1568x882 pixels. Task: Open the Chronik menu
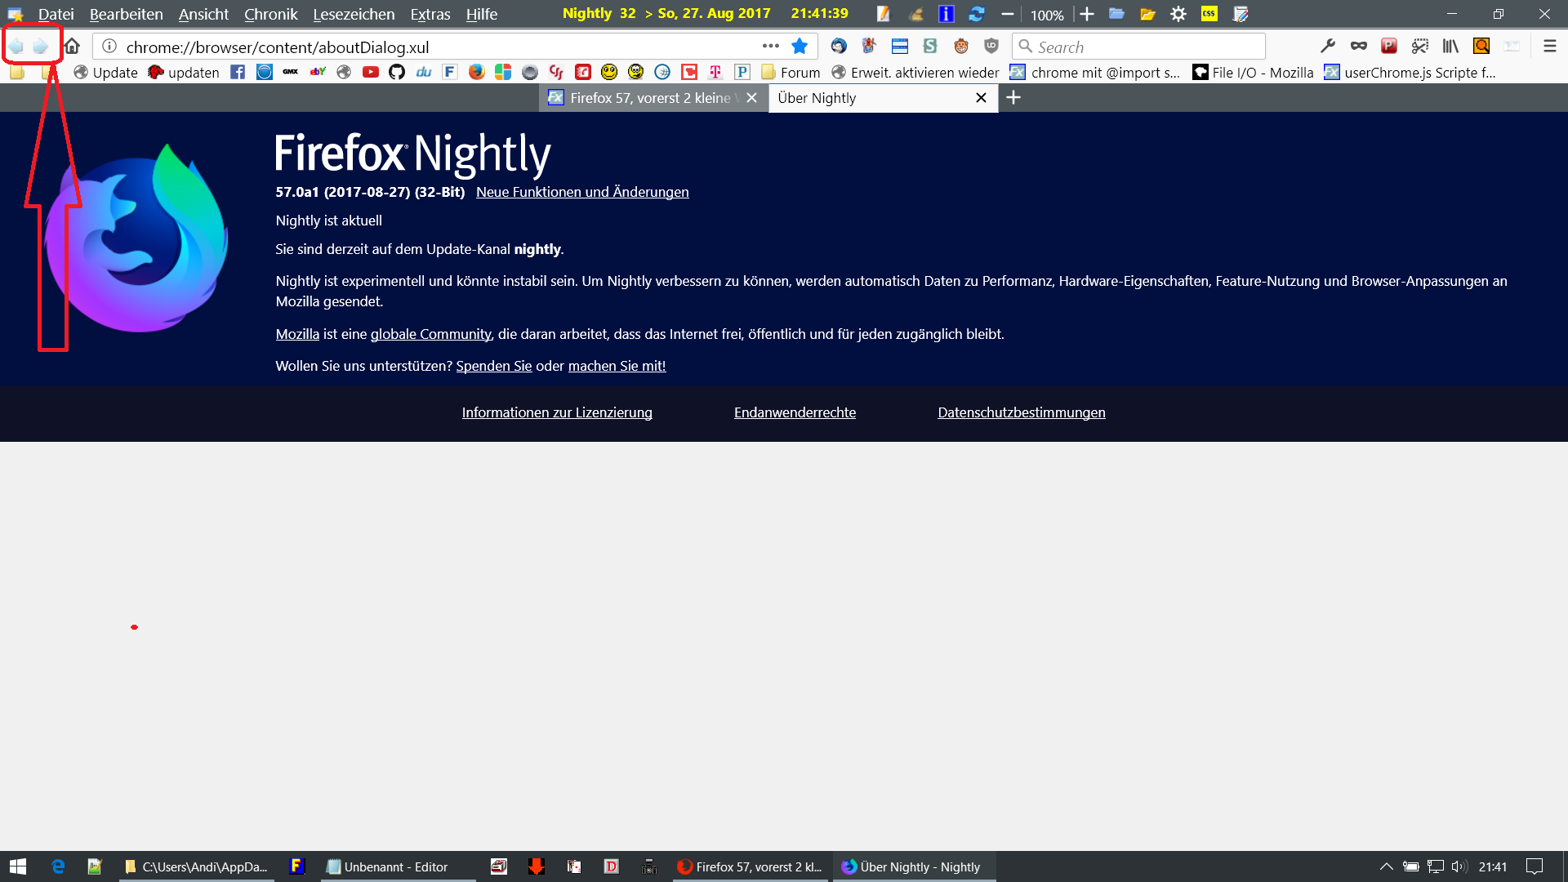click(270, 14)
